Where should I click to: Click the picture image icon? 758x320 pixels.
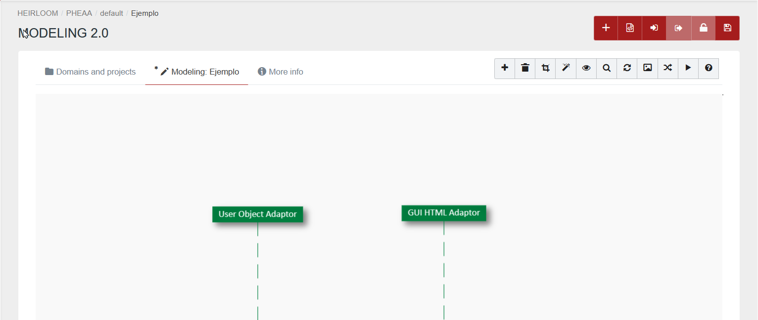(647, 68)
